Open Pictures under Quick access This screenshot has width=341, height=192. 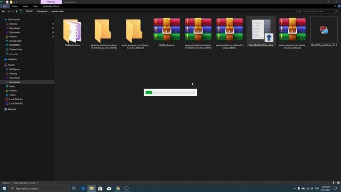pos(13,37)
